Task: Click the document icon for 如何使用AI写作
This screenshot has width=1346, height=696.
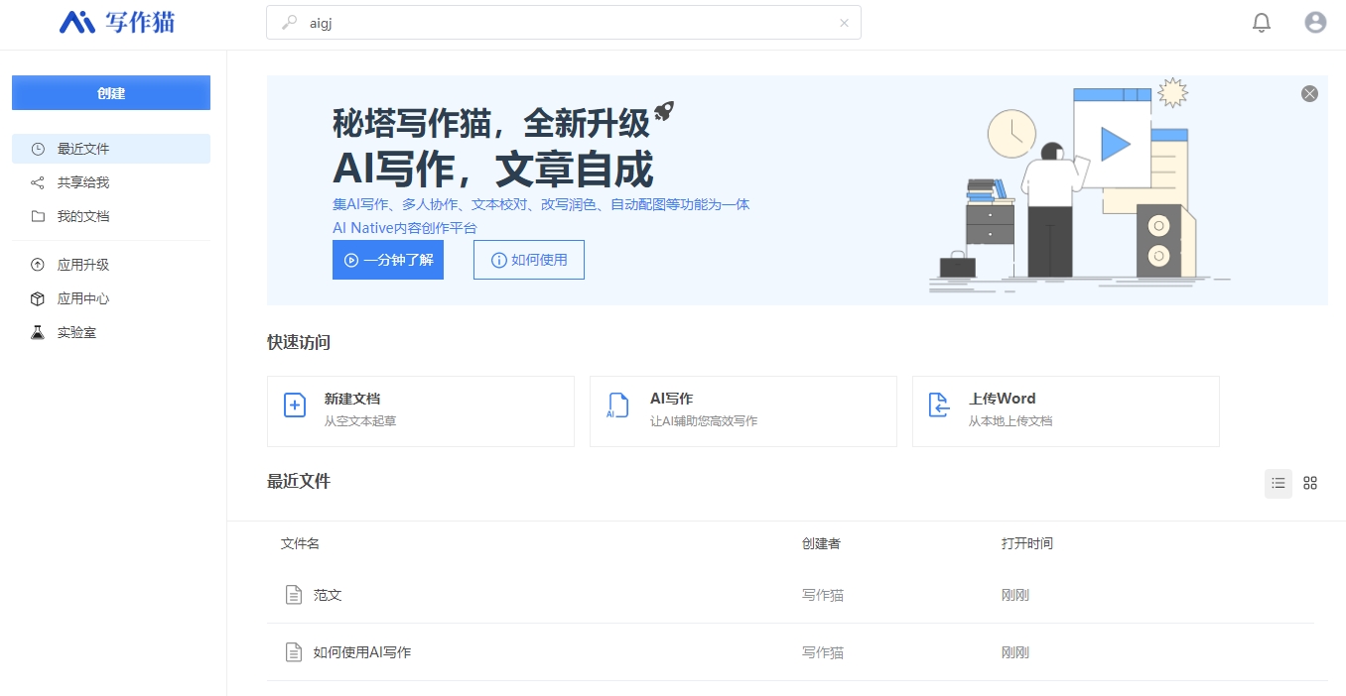Action: (x=293, y=652)
